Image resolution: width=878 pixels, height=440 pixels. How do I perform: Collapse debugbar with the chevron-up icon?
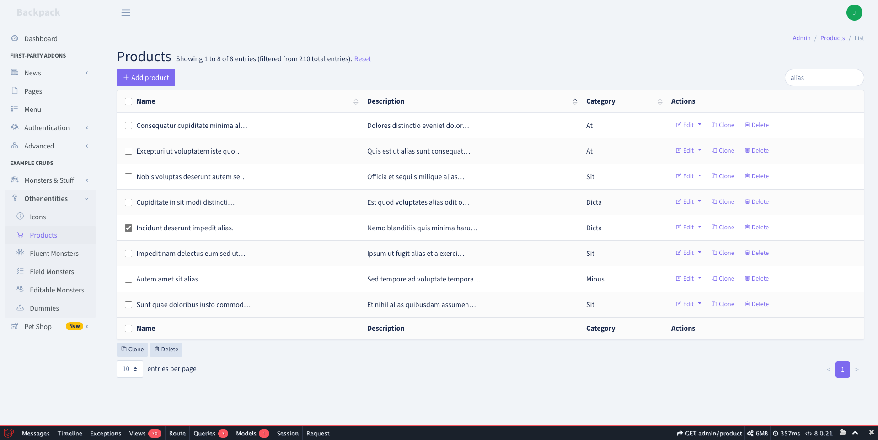pos(855,433)
